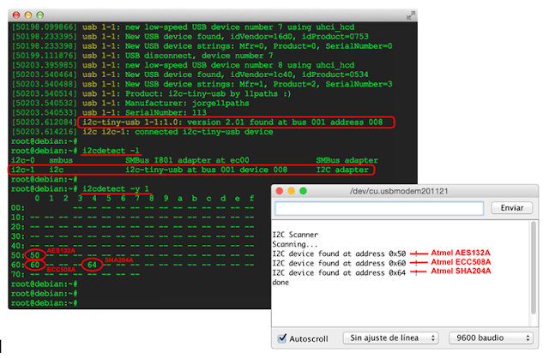Click the 'i2cdetect -l' command in terminal
Viewport: 549px width, 358px height.
click(111, 151)
